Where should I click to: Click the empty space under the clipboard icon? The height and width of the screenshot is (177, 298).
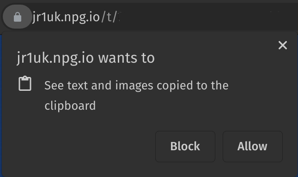(25, 106)
